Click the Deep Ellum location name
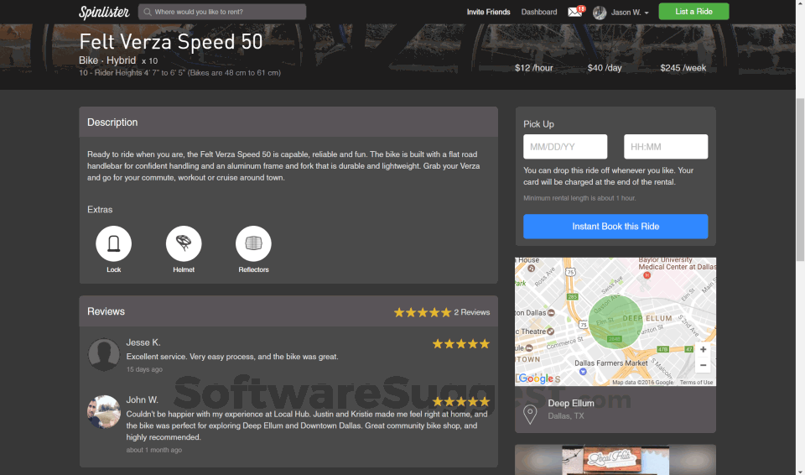The width and height of the screenshot is (805, 475). tap(570, 403)
